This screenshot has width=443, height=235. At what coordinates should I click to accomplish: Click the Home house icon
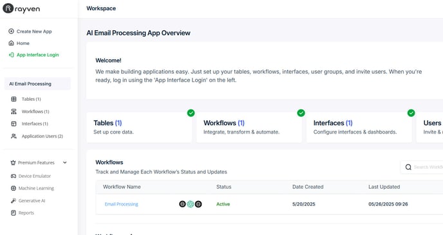click(x=12, y=43)
